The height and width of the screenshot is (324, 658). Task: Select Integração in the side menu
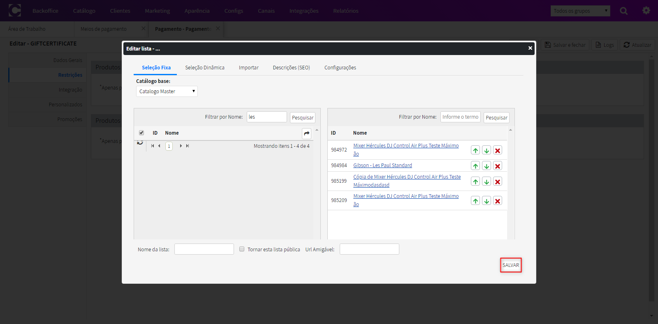point(48,90)
